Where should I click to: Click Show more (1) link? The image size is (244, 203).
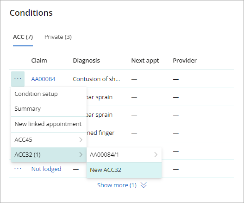pyautogui.click(x=117, y=185)
